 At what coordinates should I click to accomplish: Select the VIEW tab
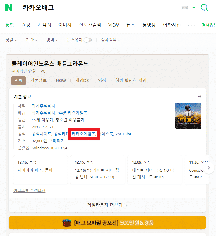pos(113,25)
